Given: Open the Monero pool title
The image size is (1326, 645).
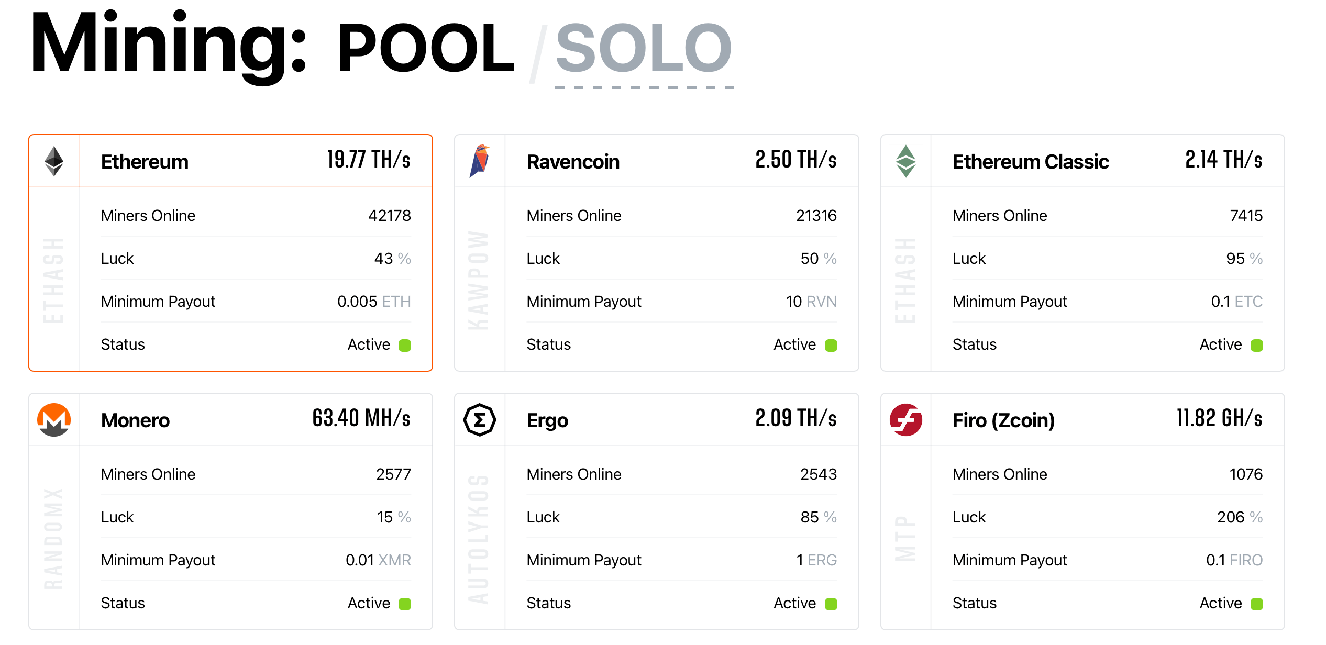Looking at the screenshot, I should [135, 420].
